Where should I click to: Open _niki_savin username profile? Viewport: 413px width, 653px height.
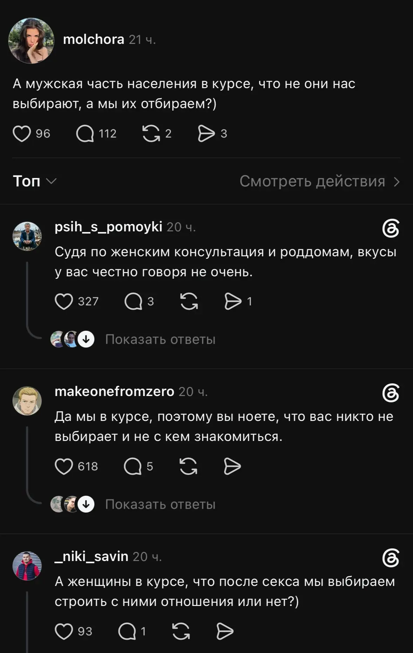coord(92,556)
